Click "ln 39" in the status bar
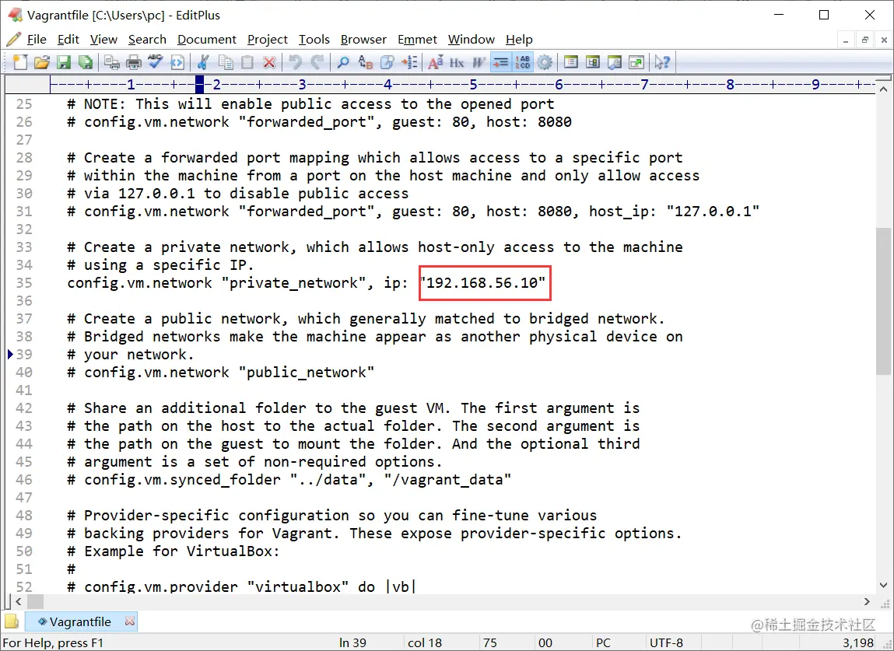Viewport: 894px width, 651px height. (352, 643)
